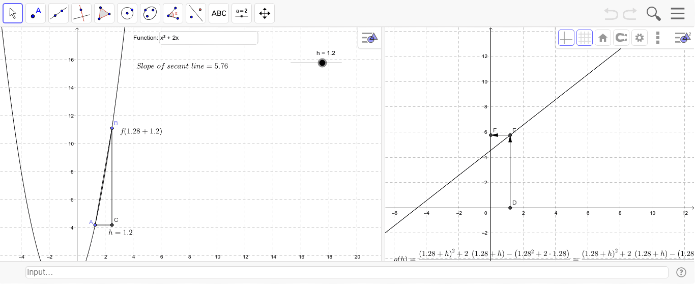
Task: Select the Reflect about Line tool
Action: (196, 13)
